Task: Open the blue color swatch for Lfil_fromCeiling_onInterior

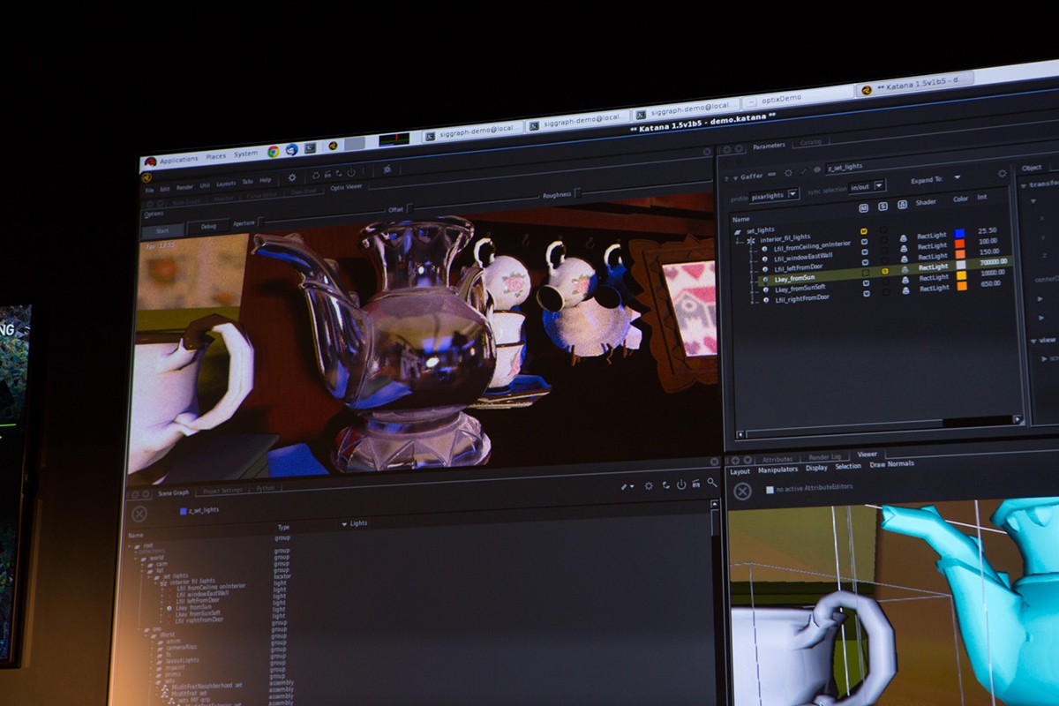Action: pos(959,233)
